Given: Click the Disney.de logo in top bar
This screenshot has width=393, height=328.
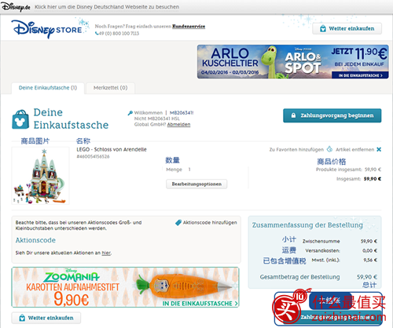Looking at the screenshot, I should click(16, 7).
